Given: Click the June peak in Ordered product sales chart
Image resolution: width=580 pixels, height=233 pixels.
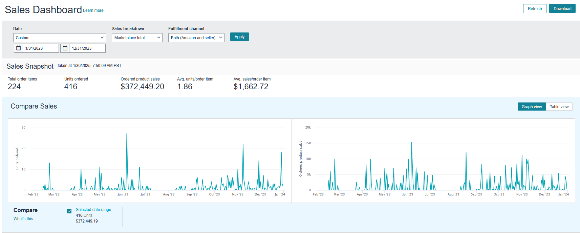Looking at the screenshot, I should 412,143.
